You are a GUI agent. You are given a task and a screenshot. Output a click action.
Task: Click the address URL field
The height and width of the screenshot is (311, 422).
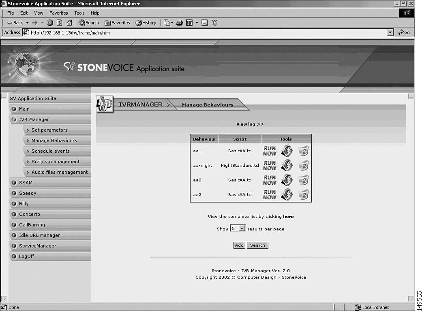[207, 33]
